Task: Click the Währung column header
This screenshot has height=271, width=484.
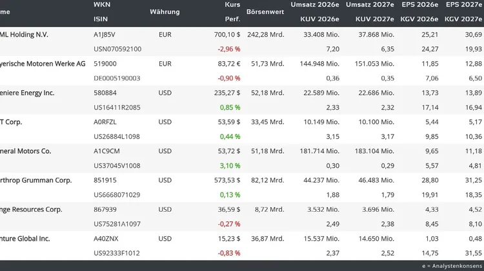Action: pos(165,12)
